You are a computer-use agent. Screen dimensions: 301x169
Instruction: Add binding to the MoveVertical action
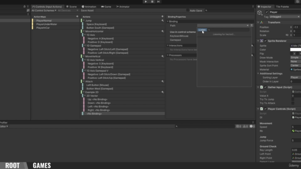tap(162, 56)
